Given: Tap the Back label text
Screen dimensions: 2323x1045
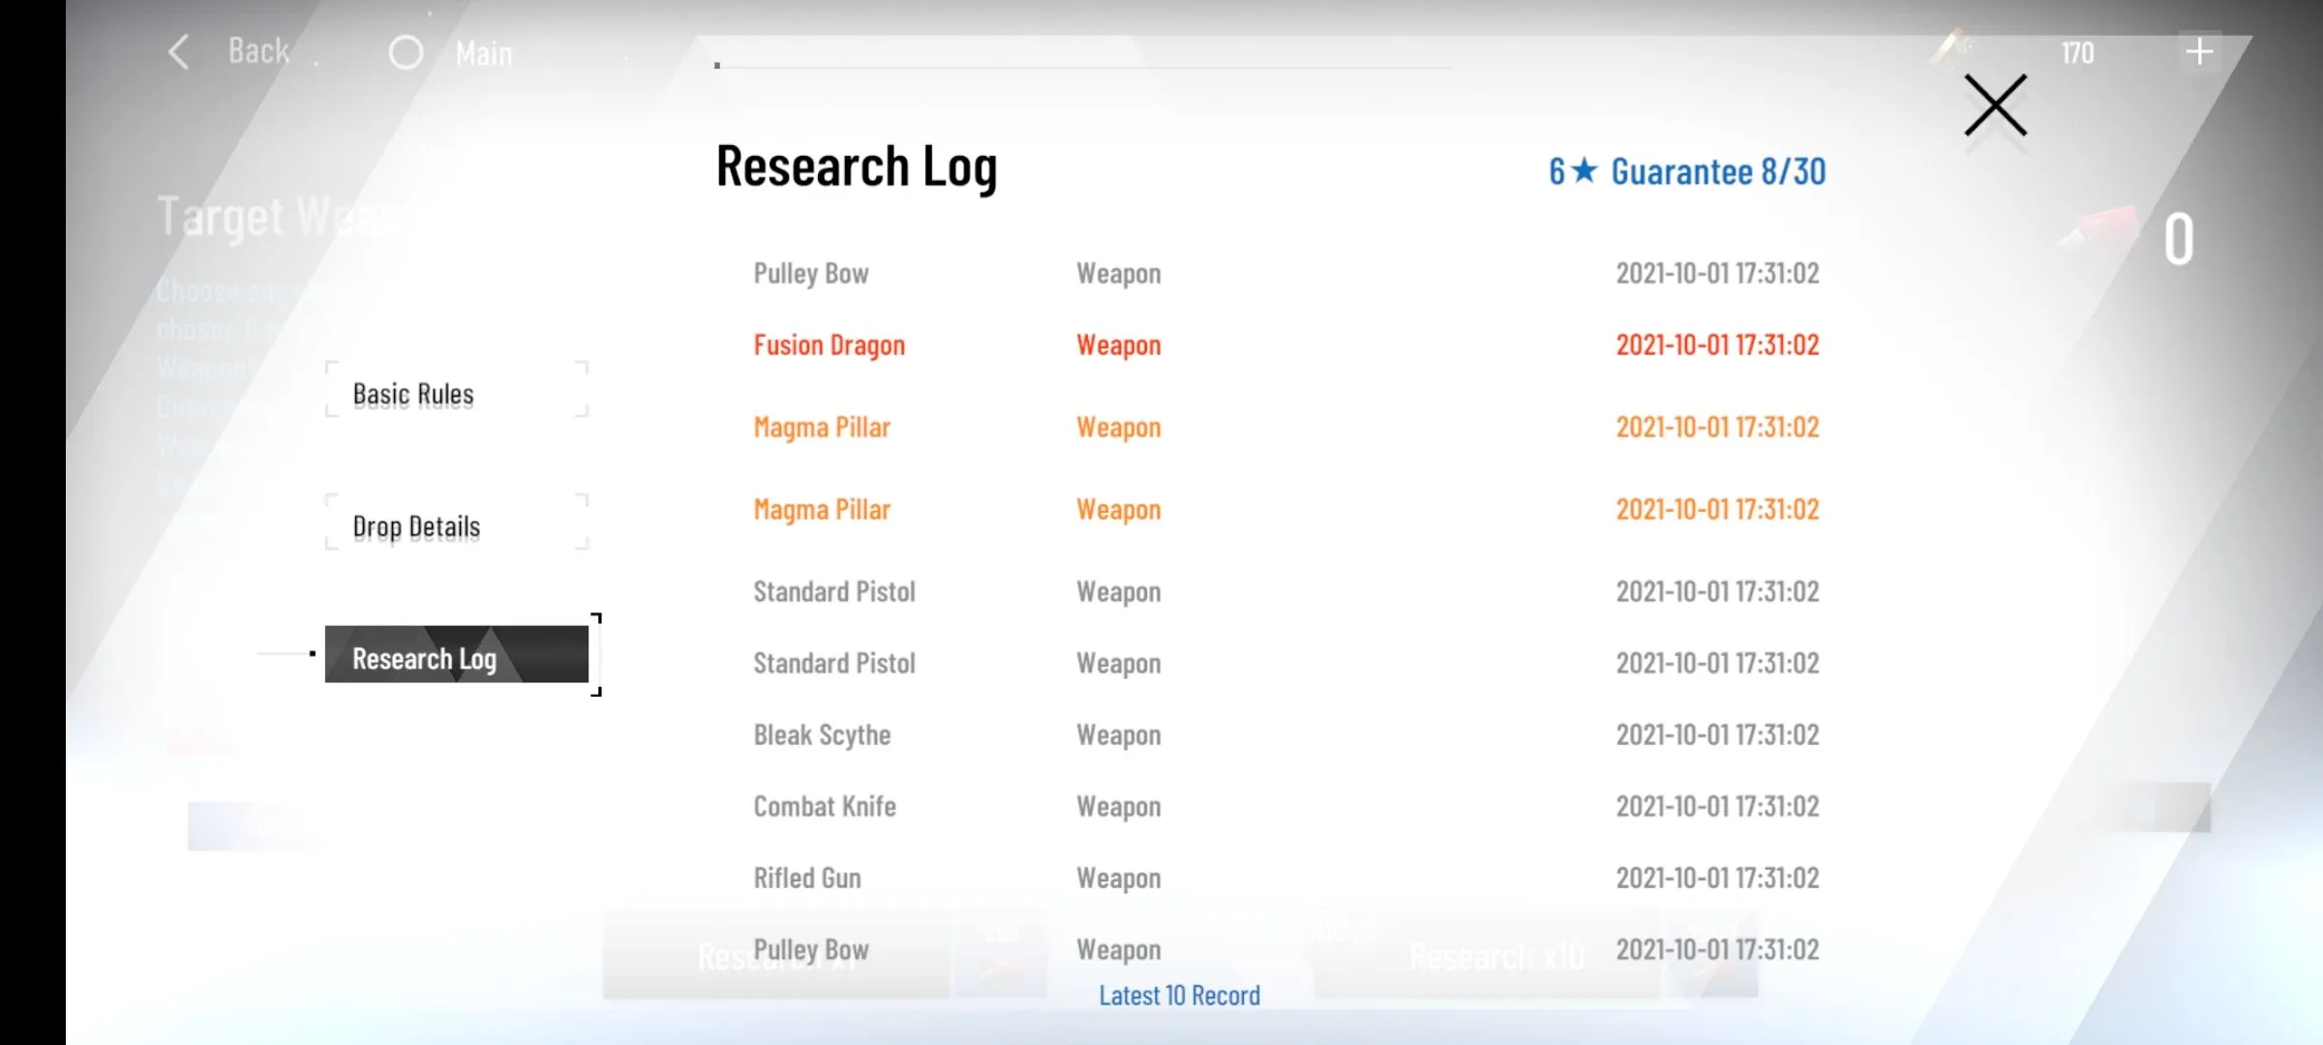Looking at the screenshot, I should coord(258,51).
